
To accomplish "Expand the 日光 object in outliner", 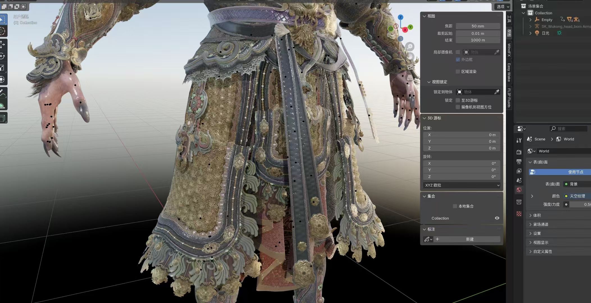I will pyautogui.click(x=530, y=33).
